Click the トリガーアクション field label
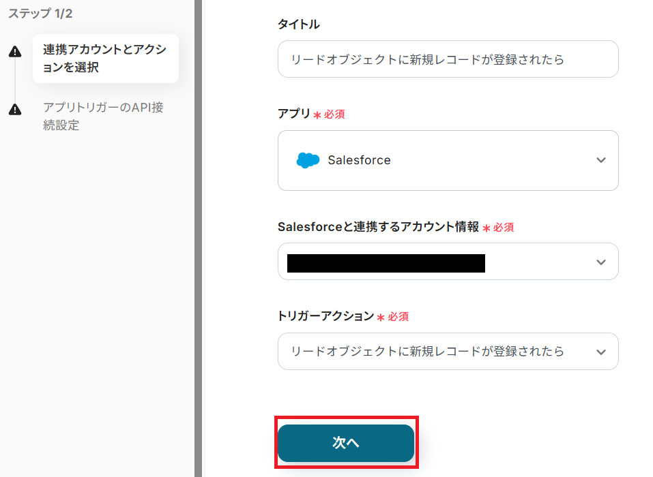This screenshot has height=477, width=653. point(325,316)
